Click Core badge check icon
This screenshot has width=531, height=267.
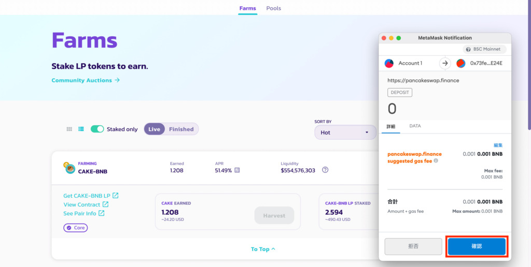coord(69,228)
